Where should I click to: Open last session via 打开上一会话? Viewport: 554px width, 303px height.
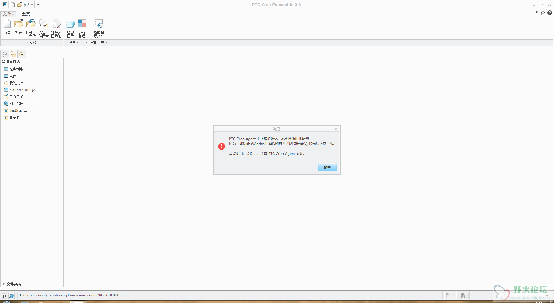(31, 28)
